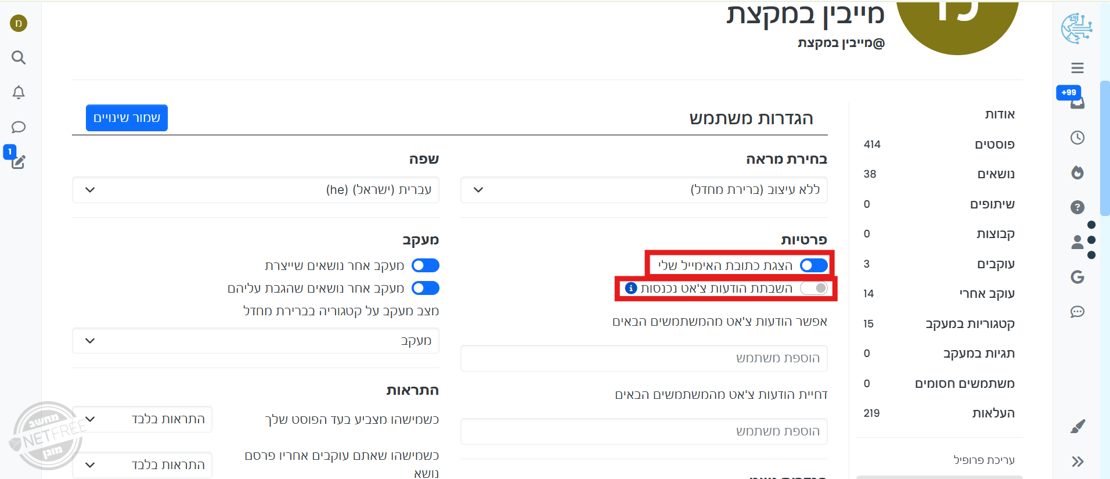Open the תגיות במעקב menu item
This screenshot has width=1110, height=479.
[x=979, y=354]
